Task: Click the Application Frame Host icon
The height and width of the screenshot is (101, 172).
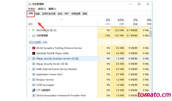Action: click(34, 75)
